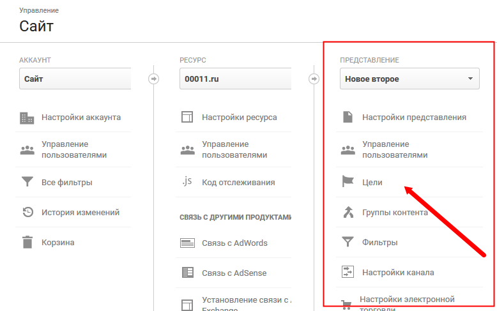
Task: Click the account user management people icon
Action: (27, 150)
